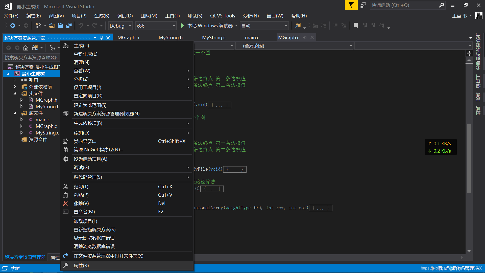Expand the 外部依赖项 tree node

tap(15, 87)
